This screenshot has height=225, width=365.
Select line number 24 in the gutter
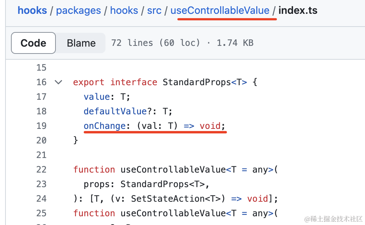42,199
